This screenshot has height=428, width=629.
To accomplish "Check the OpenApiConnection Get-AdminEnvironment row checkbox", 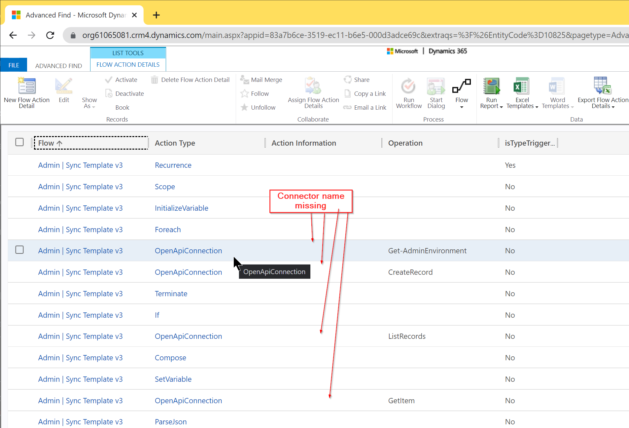I will click(19, 250).
